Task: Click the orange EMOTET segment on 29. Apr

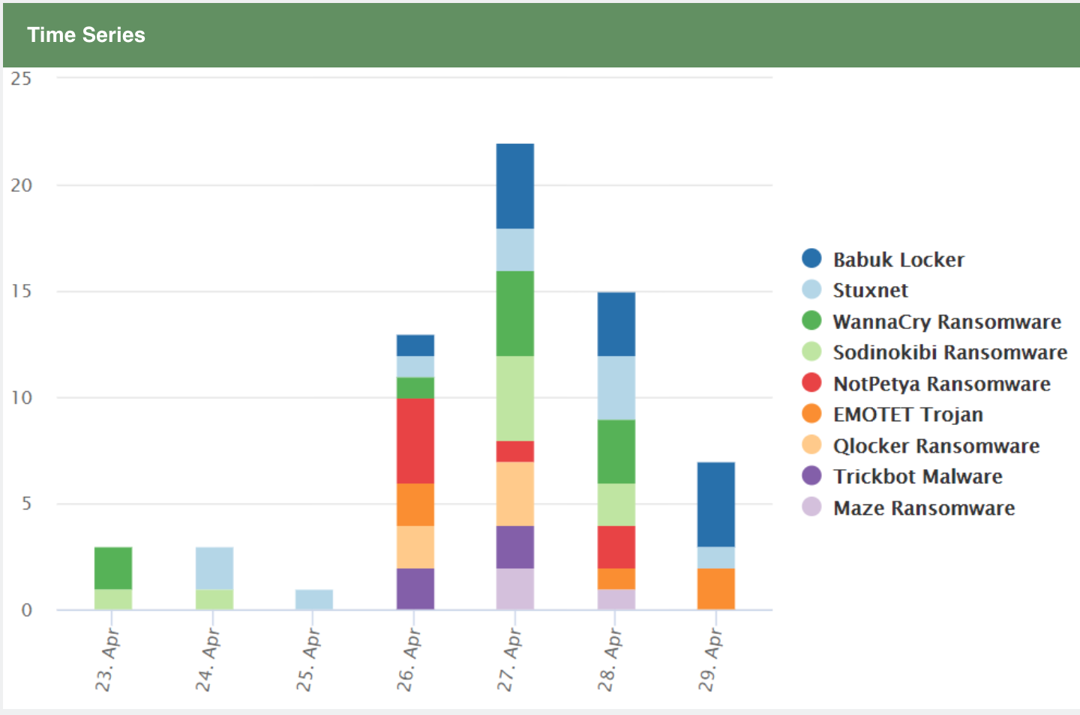Action: pos(715,589)
